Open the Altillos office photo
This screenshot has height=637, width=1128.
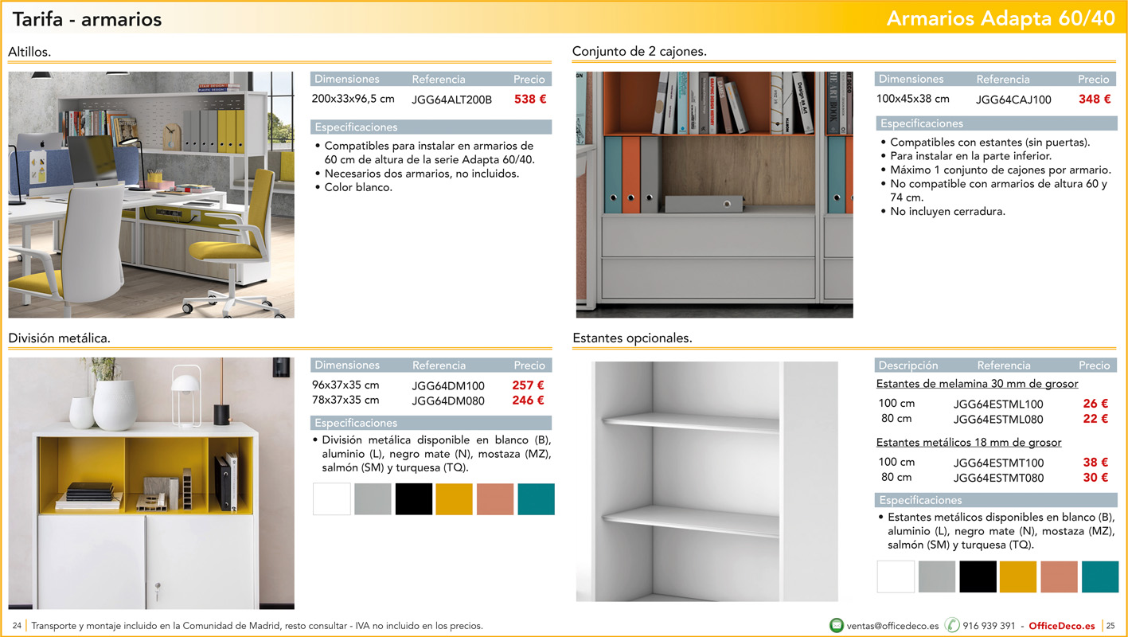click(x=151, y=195)
